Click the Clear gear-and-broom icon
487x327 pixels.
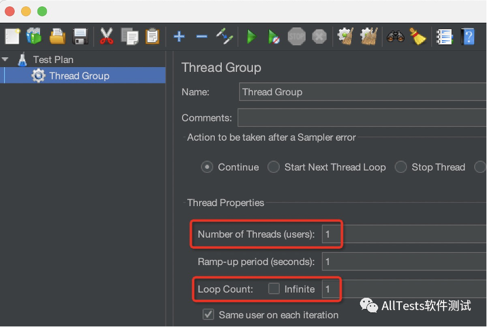pos(346,37)
